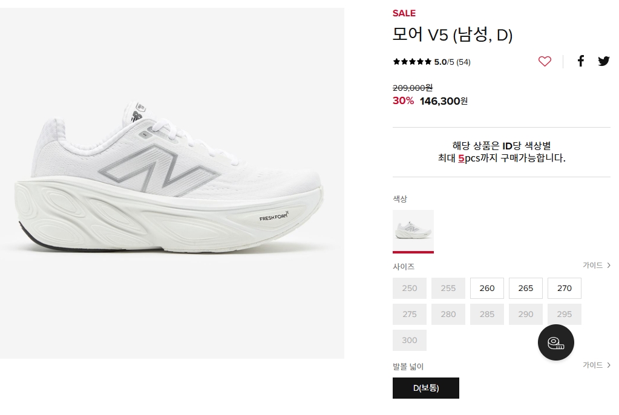The width and height of the screenshot is (619, 415).
Task: Choose size 265
Action: [x=526, y=289]
